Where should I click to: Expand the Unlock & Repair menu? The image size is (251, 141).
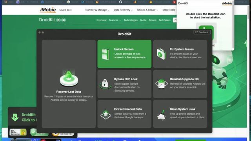[x=147, y=10]
